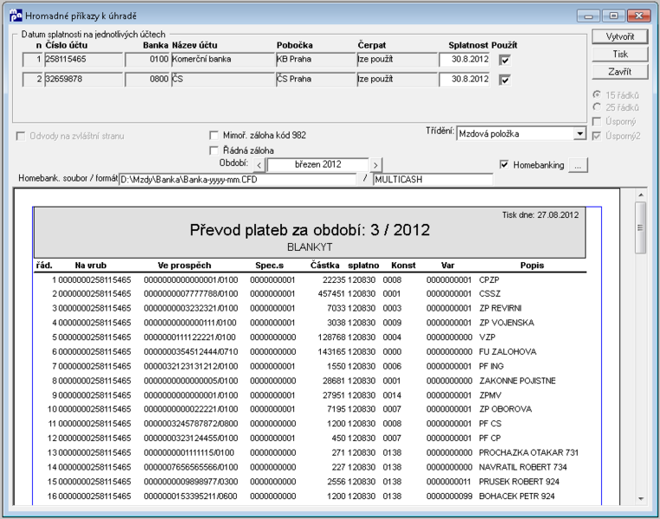This screenshot has height=519, width=660.
Task: Grab the preview vertical scrollbar thumb
Action: pos(641,227)
